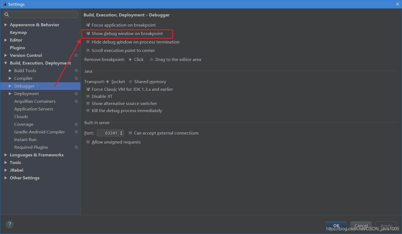Enable Can accept external connections
The height and width of the screenshot is (234, 402).
[x=130, y=133]
